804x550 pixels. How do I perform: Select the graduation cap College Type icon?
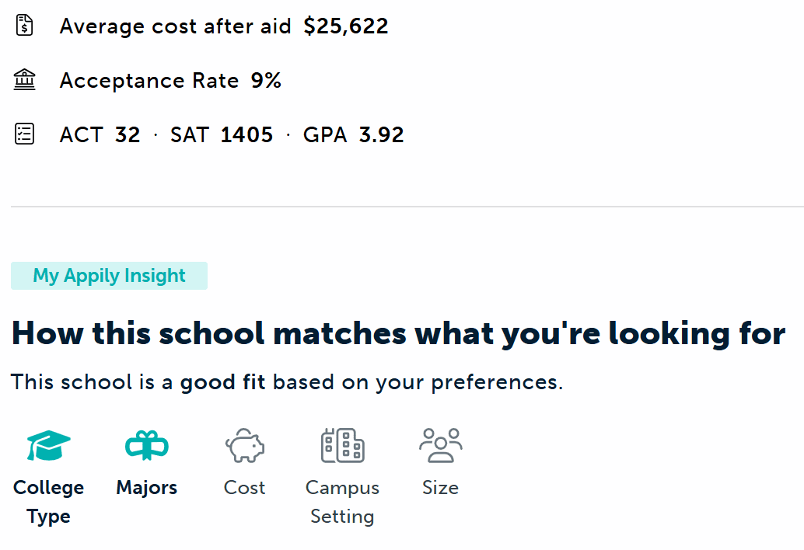point(48,446)
